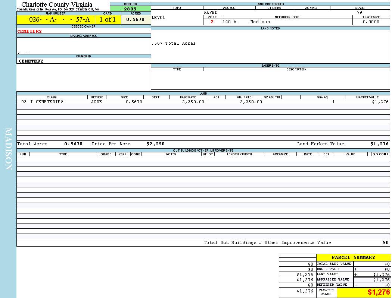This screenshot has height=298, width=392.
Task: Select the land class value 79
Action: tap(360, 12)
